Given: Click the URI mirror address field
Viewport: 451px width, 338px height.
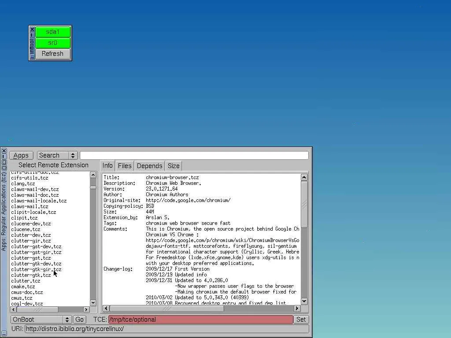Looking at the screenshot, I should [167, 329].
